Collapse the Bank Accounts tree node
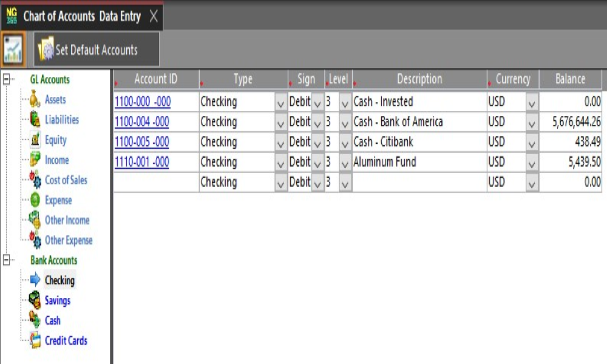This screenshot has width=607, height=364. (7, 260)
